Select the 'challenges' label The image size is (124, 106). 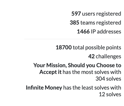tap(108, 57)
